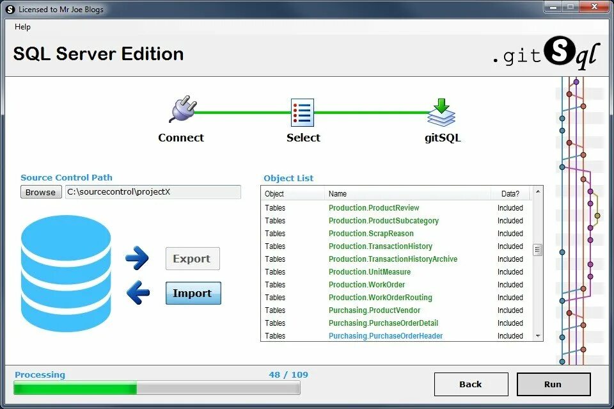
Task: Select the Production.ScrapReason row
Action: click(397, 234)
